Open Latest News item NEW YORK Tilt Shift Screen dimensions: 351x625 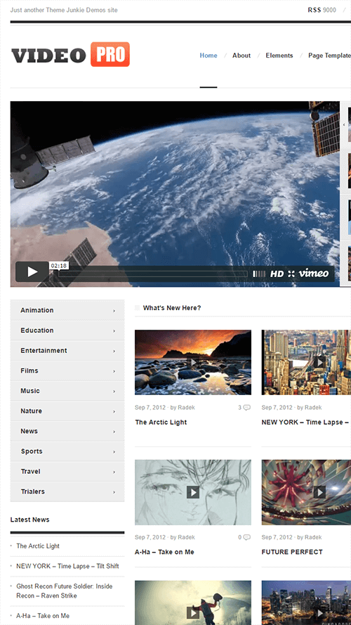click(67, 566)
